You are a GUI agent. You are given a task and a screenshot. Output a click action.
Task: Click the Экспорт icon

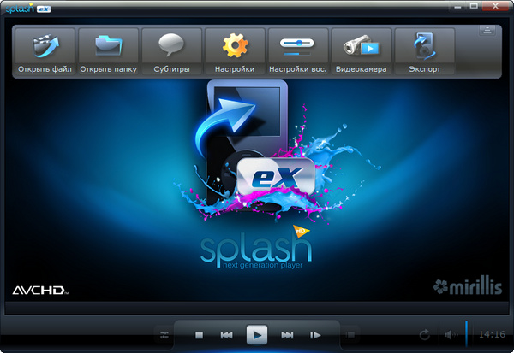(424, 51)
